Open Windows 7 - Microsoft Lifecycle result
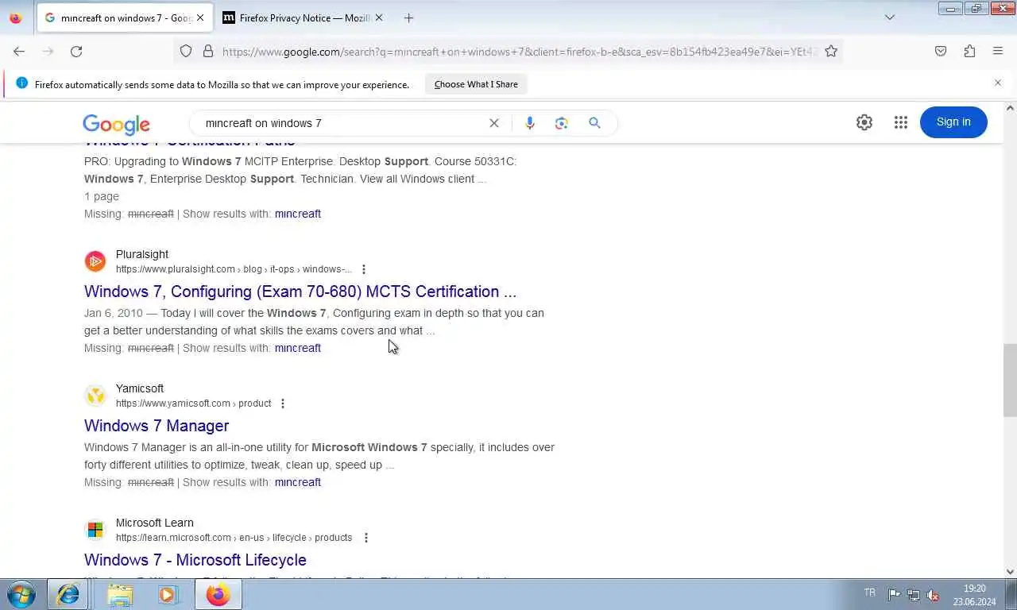Screen dimensions: 1017x610 pos(195,560)
